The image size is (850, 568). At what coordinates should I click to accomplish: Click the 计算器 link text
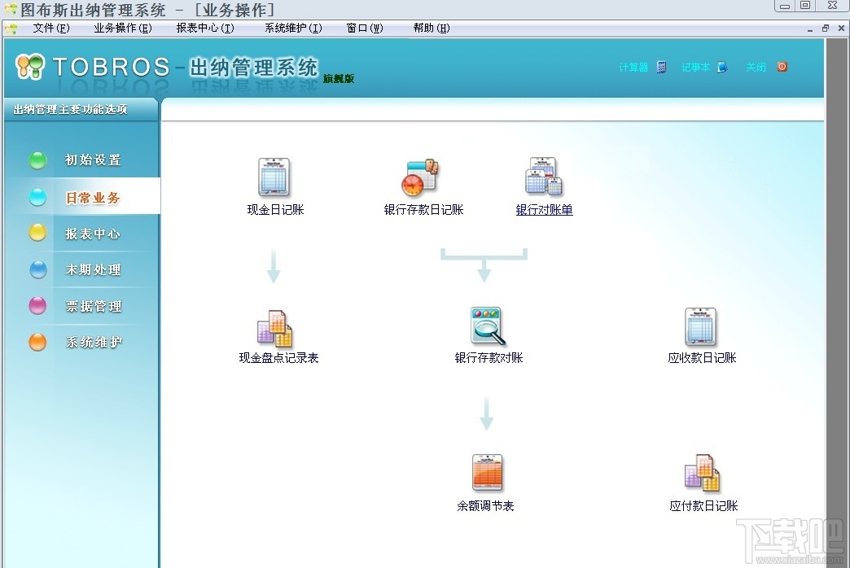tap(633, 68)
